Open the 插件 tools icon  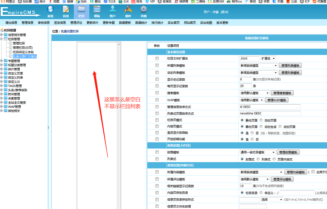[128, 9]
